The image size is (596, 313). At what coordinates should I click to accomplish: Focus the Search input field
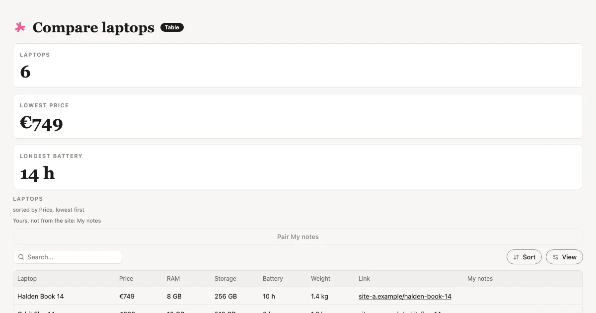68,257
